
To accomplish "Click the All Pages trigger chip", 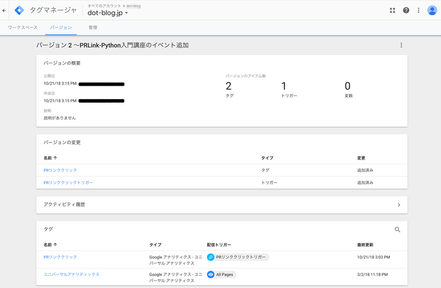I will click(222, 275).
